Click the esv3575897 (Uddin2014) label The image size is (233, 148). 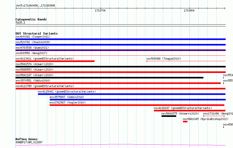coord(67,97)
